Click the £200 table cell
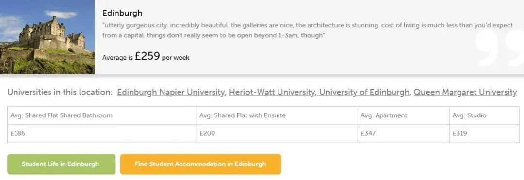 point(277,133)
